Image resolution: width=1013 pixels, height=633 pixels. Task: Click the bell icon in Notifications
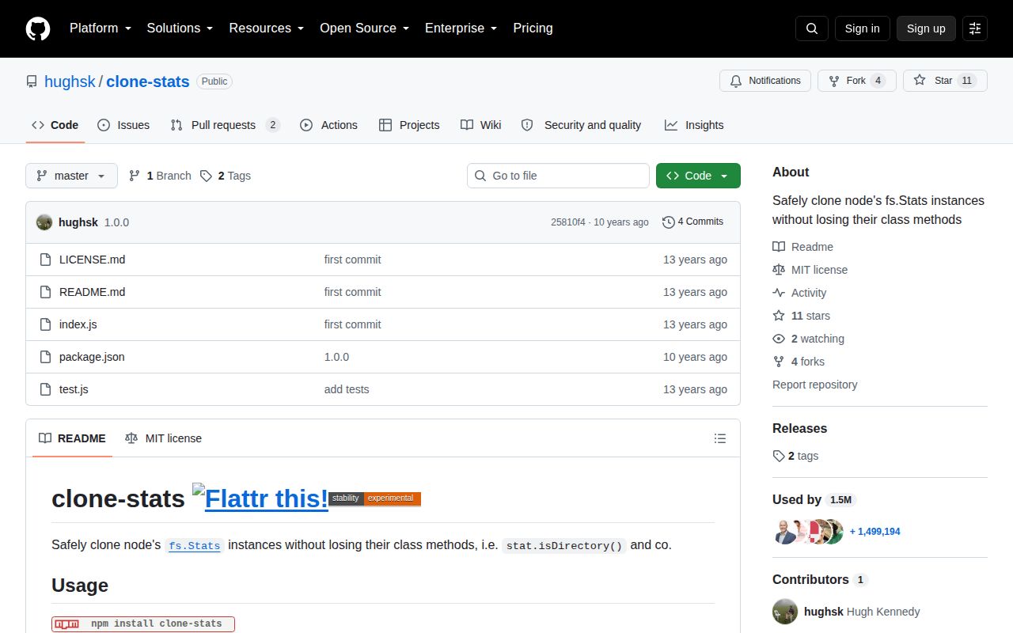pyautogui.click(x=736, y=81)
